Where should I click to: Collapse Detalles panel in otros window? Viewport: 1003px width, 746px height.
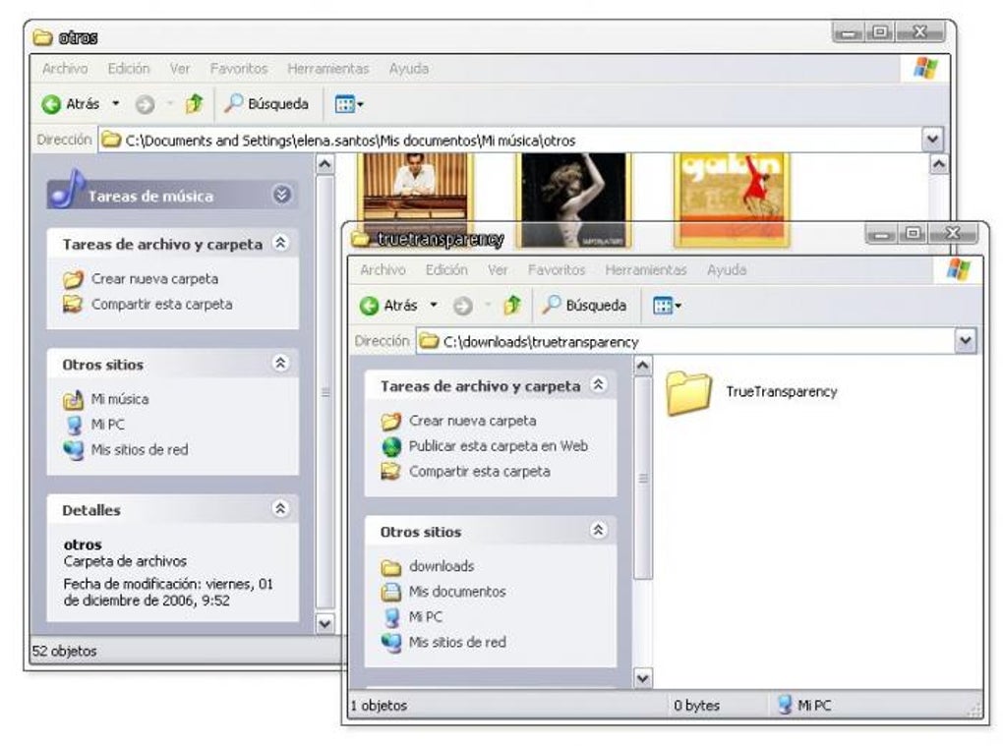click(x=280, y=509)
